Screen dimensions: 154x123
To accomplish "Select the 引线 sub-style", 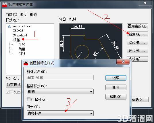I will pos(22,54).
